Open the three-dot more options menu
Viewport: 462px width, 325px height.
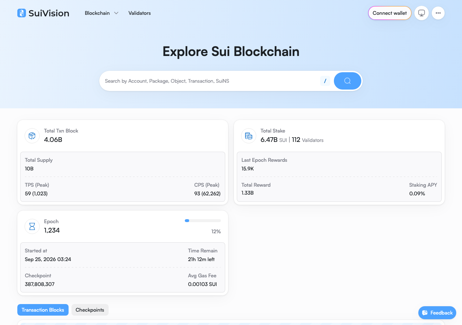click(438, 13)
